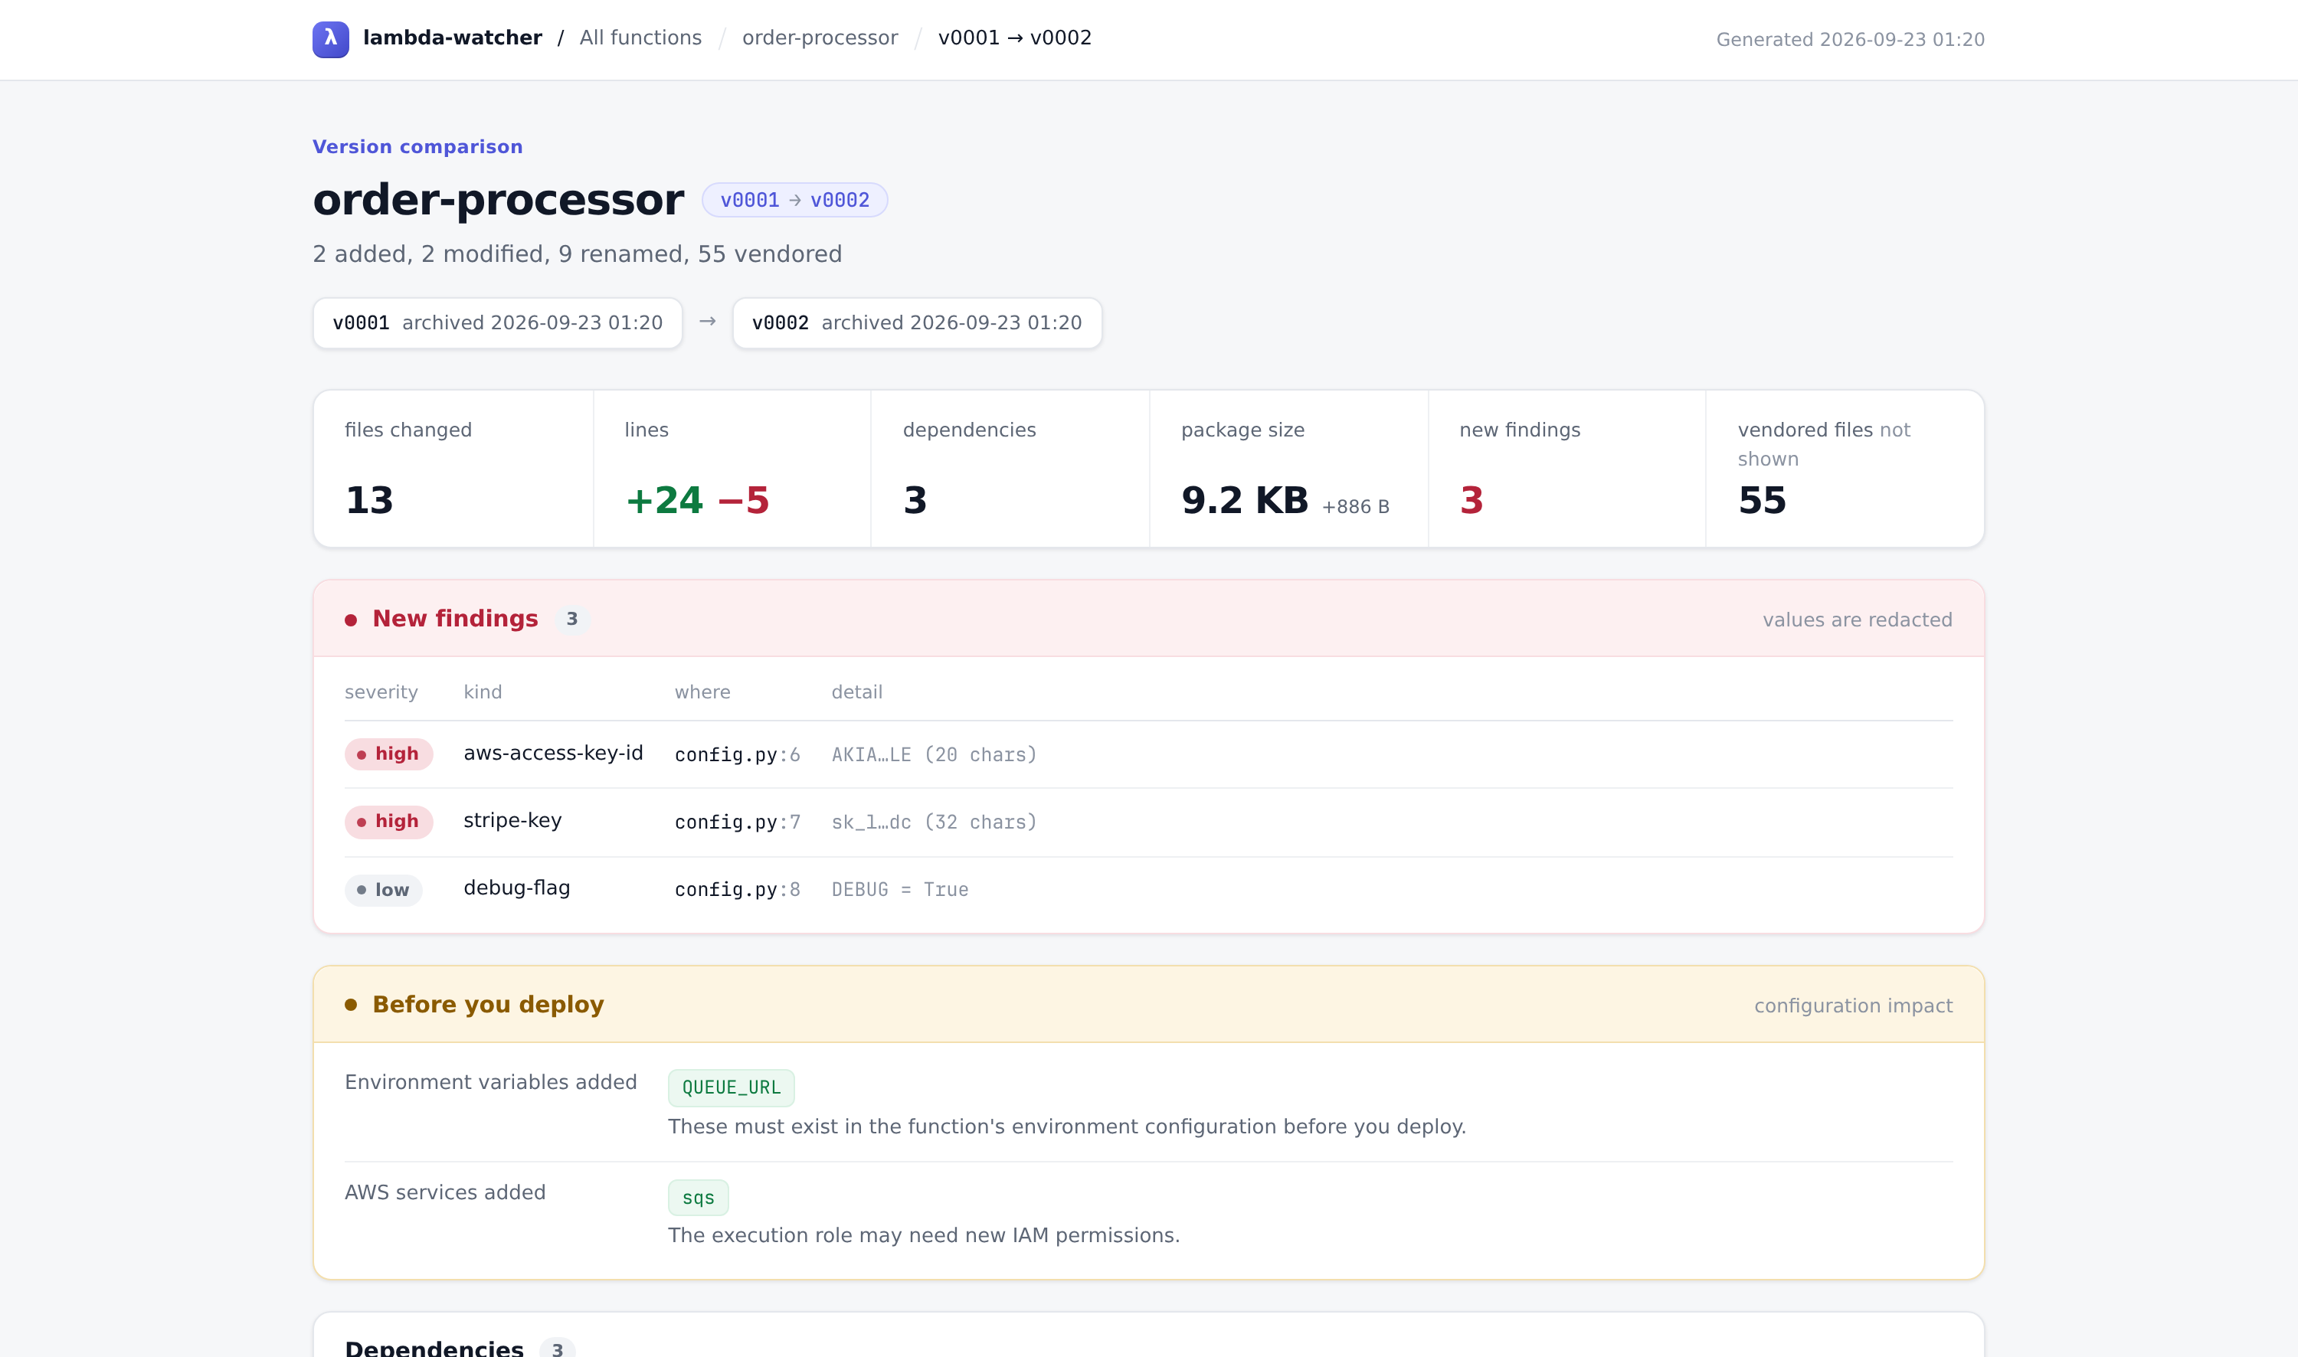
Task: Click the QUEUE_URL environment variable tag
Action: [x=731, y=1087]
